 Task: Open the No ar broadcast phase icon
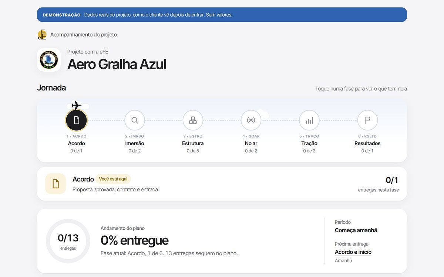[x=251, y=120]
